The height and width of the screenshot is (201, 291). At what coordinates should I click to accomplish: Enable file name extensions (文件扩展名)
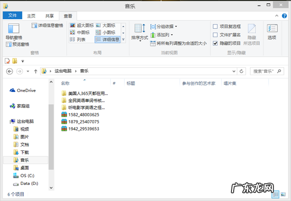tap(227, 35)
